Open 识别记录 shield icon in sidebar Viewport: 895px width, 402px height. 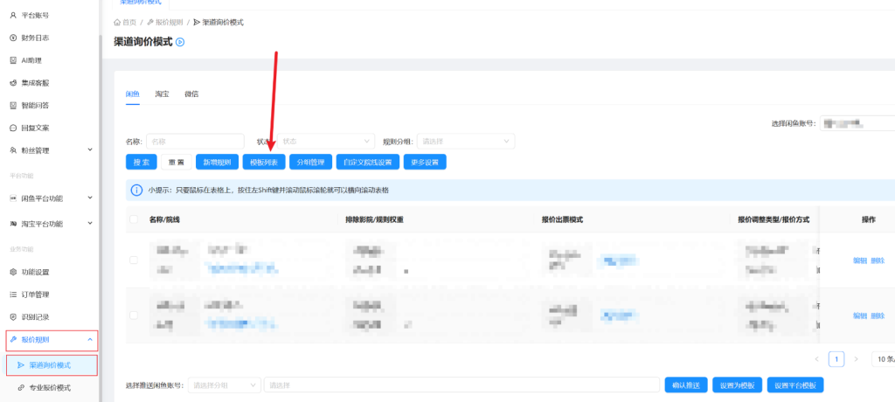coord(13,317)
